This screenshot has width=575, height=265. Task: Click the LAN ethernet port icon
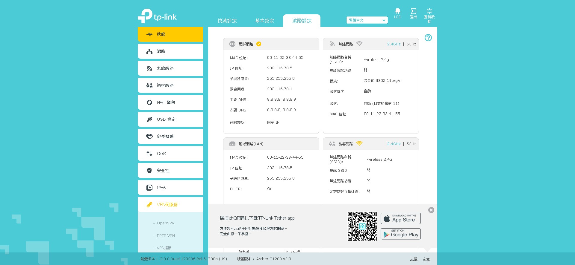point(232,144)
